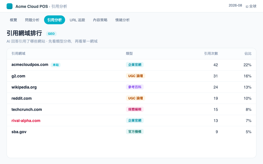
Task: Click the 引用分析 breadcrumb text
Action: [59, 6]
